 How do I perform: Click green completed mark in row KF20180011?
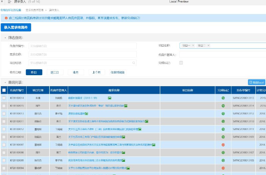(x=223, y=121)
